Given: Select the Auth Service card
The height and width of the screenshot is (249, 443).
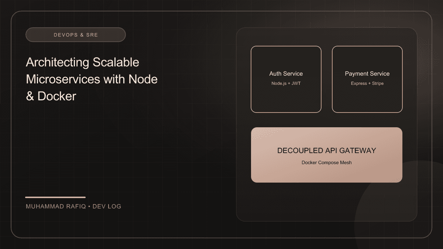Looking at the screenshot, I should coord(286,79).
